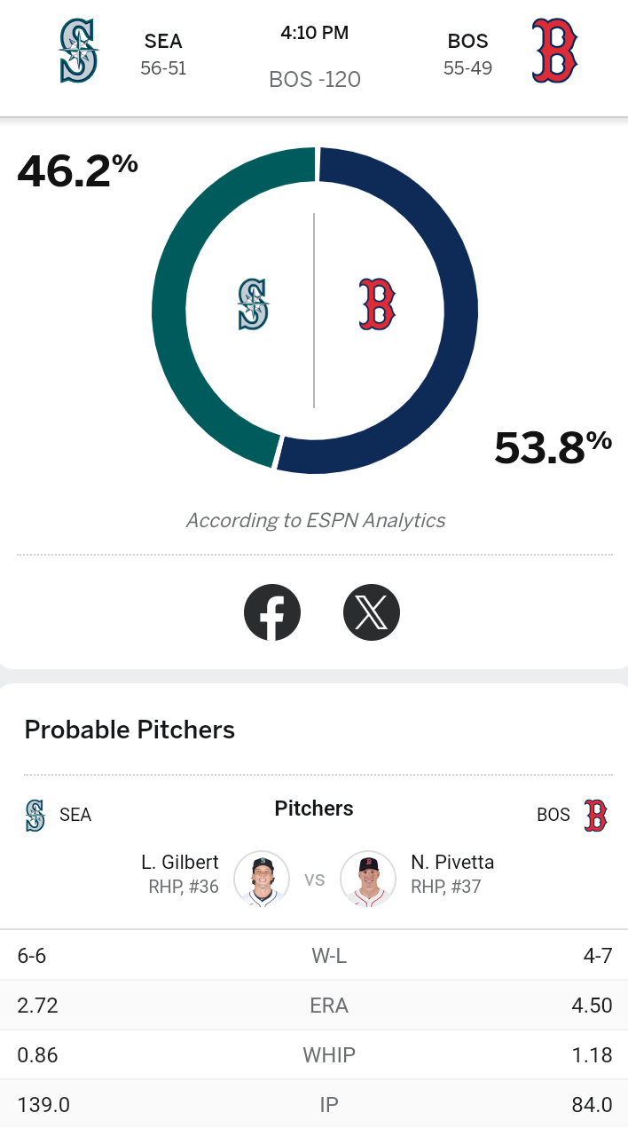
Task: Click the 53.8% Boston win percentage
Action: 553,446
